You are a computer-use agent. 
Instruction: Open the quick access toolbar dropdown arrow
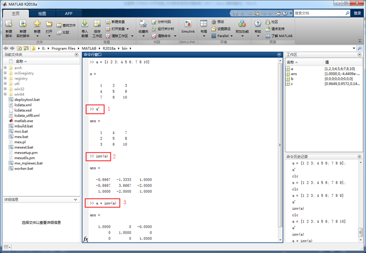pyautogui.click(x=291, y=13)
